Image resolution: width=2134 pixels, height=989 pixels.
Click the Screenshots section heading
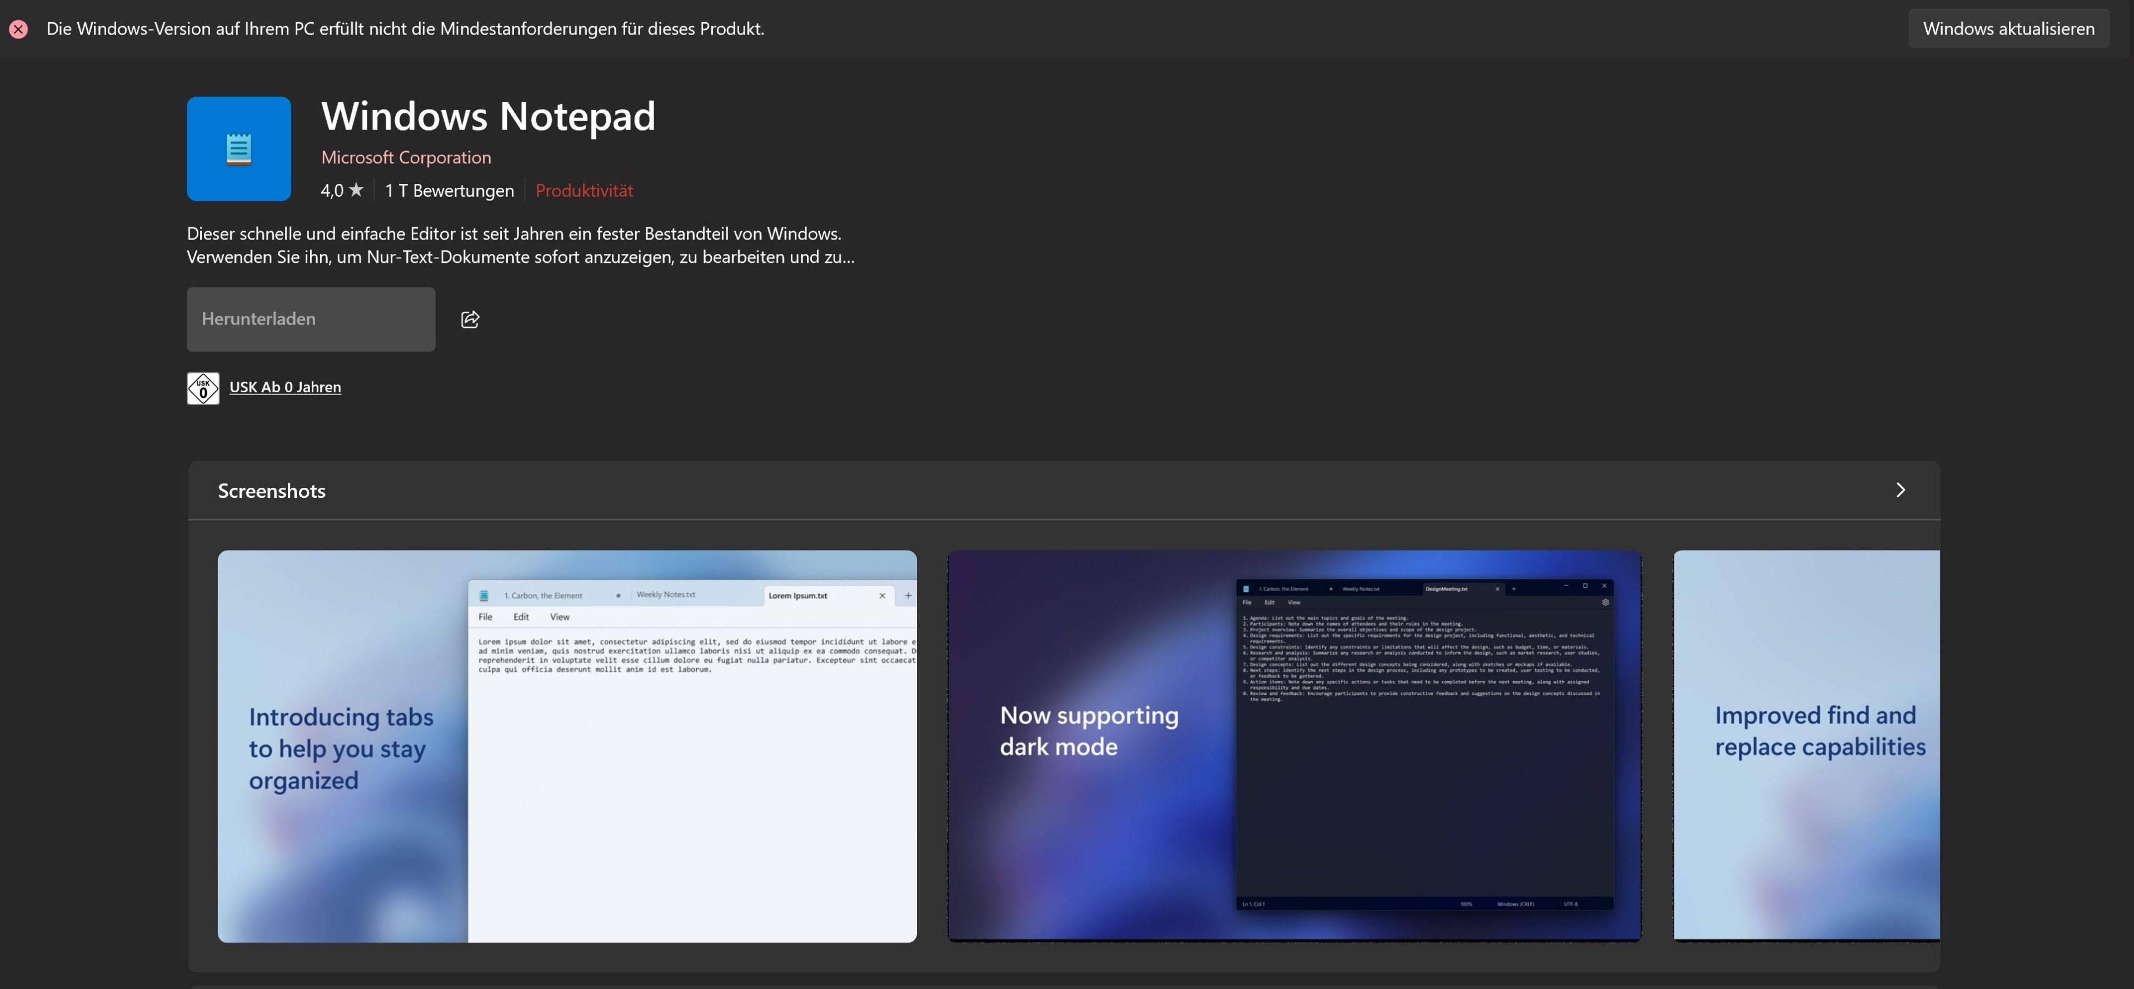pyautogui.click(x=272, y=491)
